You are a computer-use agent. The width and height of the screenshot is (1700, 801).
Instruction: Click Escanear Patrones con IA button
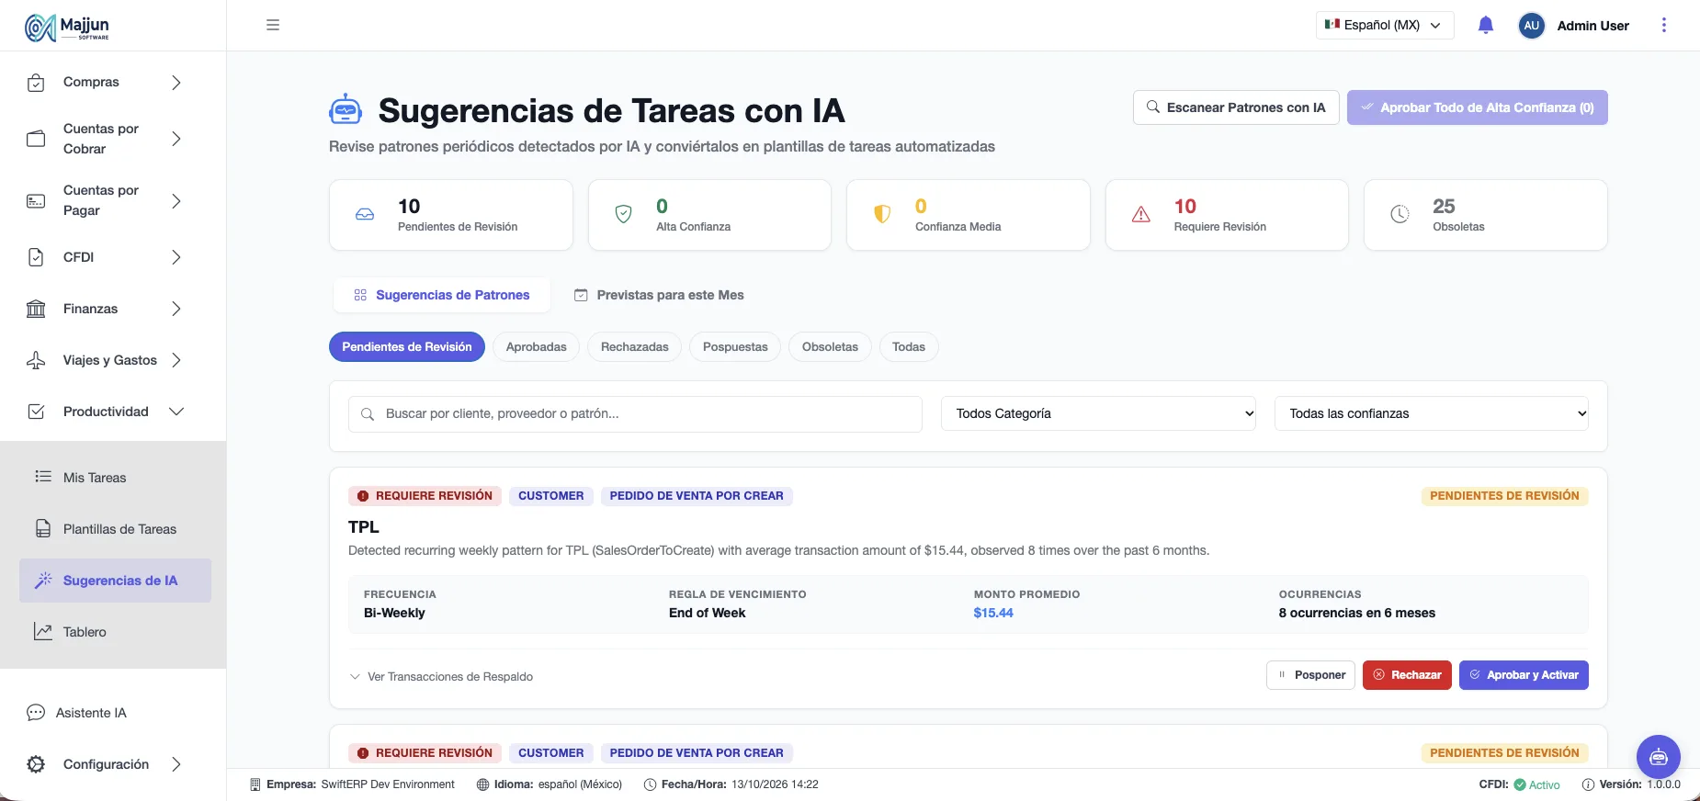[x=1236, y=107]
